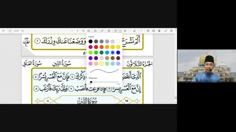Collapse the Draw tool color dropdown

pyautogui.click(x=120, y=31)
